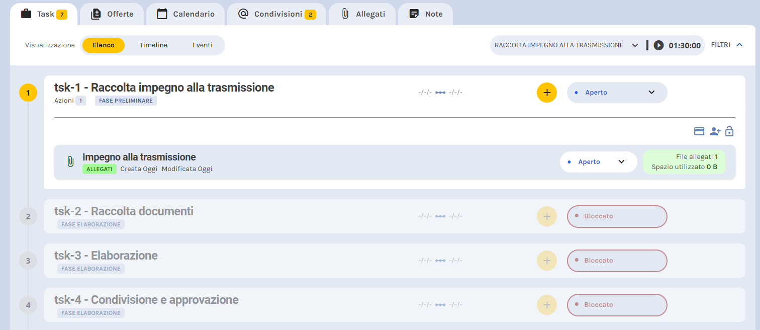760x330 pixels.
Task: Open Aperto dropdown for Impegno alla trasmissione
Action: tap(598, 162)
